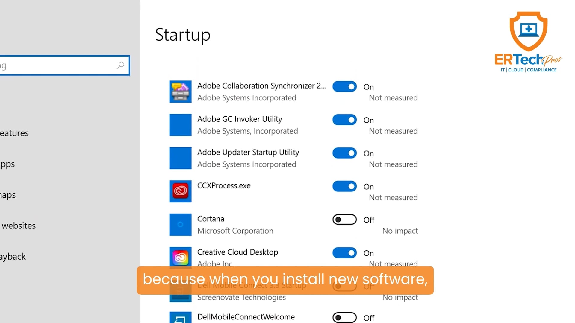This screenshot has width=575, height=323.
Task: Click 'Microsoft Corporation' publisher text
Action: pyautogui.click(x=235, y=231)
